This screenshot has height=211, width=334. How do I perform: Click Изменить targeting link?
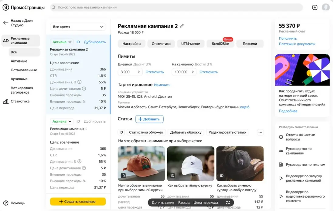coord(162,85)
